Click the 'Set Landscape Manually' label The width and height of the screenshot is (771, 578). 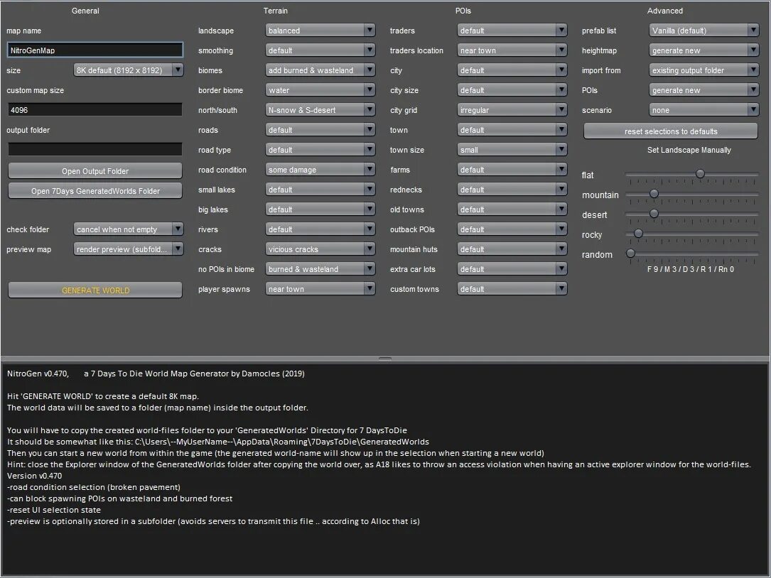[x=689, y=150]
